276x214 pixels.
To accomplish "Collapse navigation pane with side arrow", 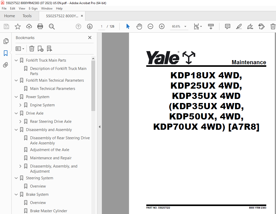I will 100,127.
